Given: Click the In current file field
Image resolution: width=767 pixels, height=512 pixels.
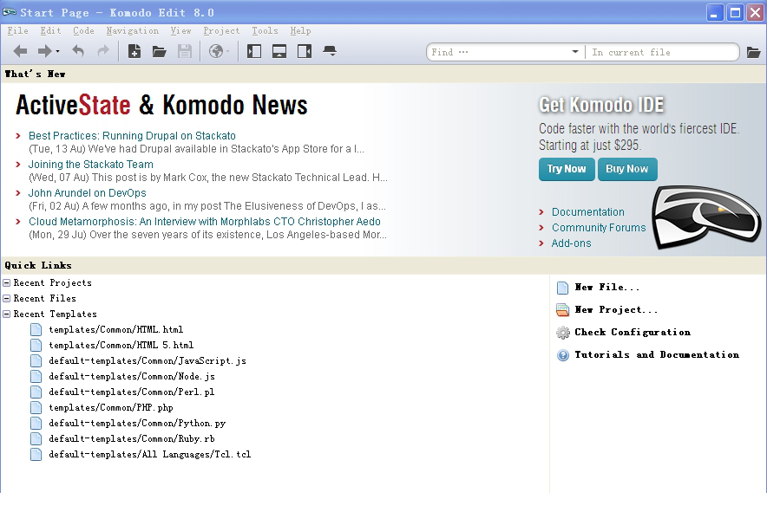Looking at the screenshot, I should 661,52.
